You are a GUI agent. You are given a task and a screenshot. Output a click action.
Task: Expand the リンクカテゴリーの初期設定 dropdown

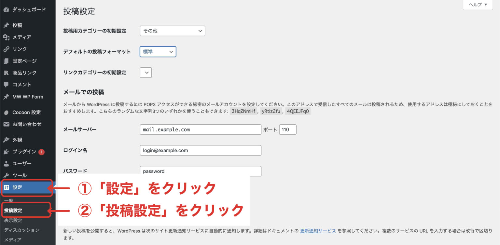pos(146,72)
